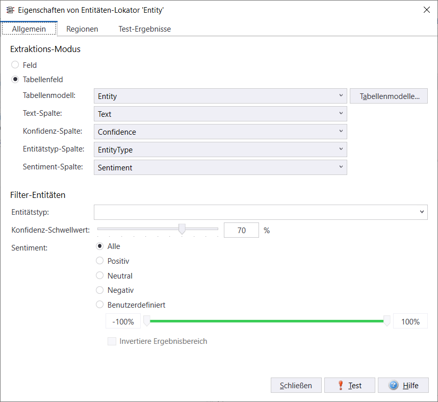Enable Benutzerdefiniert sentiment range
Screen dimensions: 438x402
(100, 305)
